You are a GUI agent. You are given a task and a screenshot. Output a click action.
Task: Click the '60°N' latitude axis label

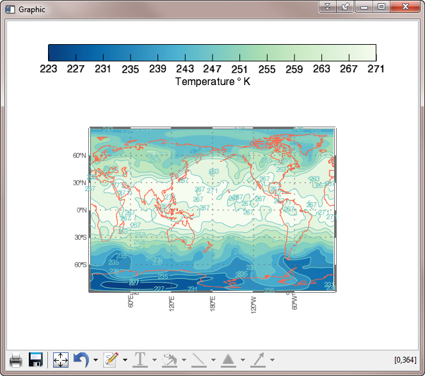[79, 155]
